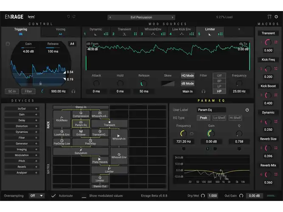Select the Lo Shelf EQ type
The height and width of the screenshot is (212, 283).
pos(219,118)
